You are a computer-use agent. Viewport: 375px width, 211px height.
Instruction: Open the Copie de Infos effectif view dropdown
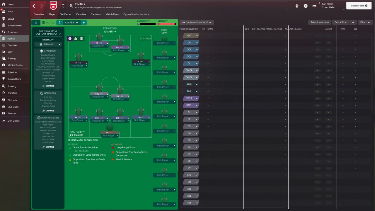(x=197, y=22)
